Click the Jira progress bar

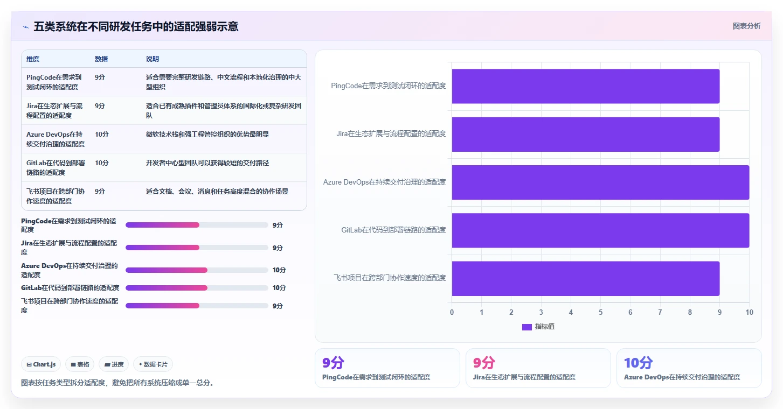(x=197, y=248)
